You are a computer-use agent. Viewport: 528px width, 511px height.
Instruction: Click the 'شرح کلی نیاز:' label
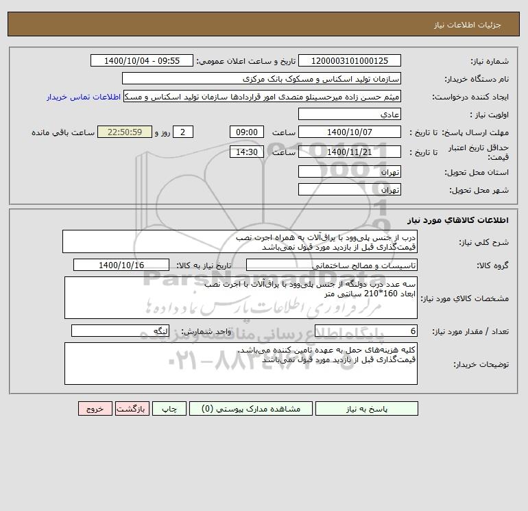pyautogui.click(x=484, y=242)
